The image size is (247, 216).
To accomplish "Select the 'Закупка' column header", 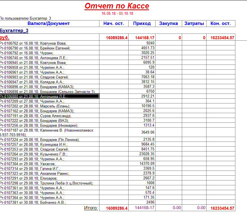I will coord(169,24).
